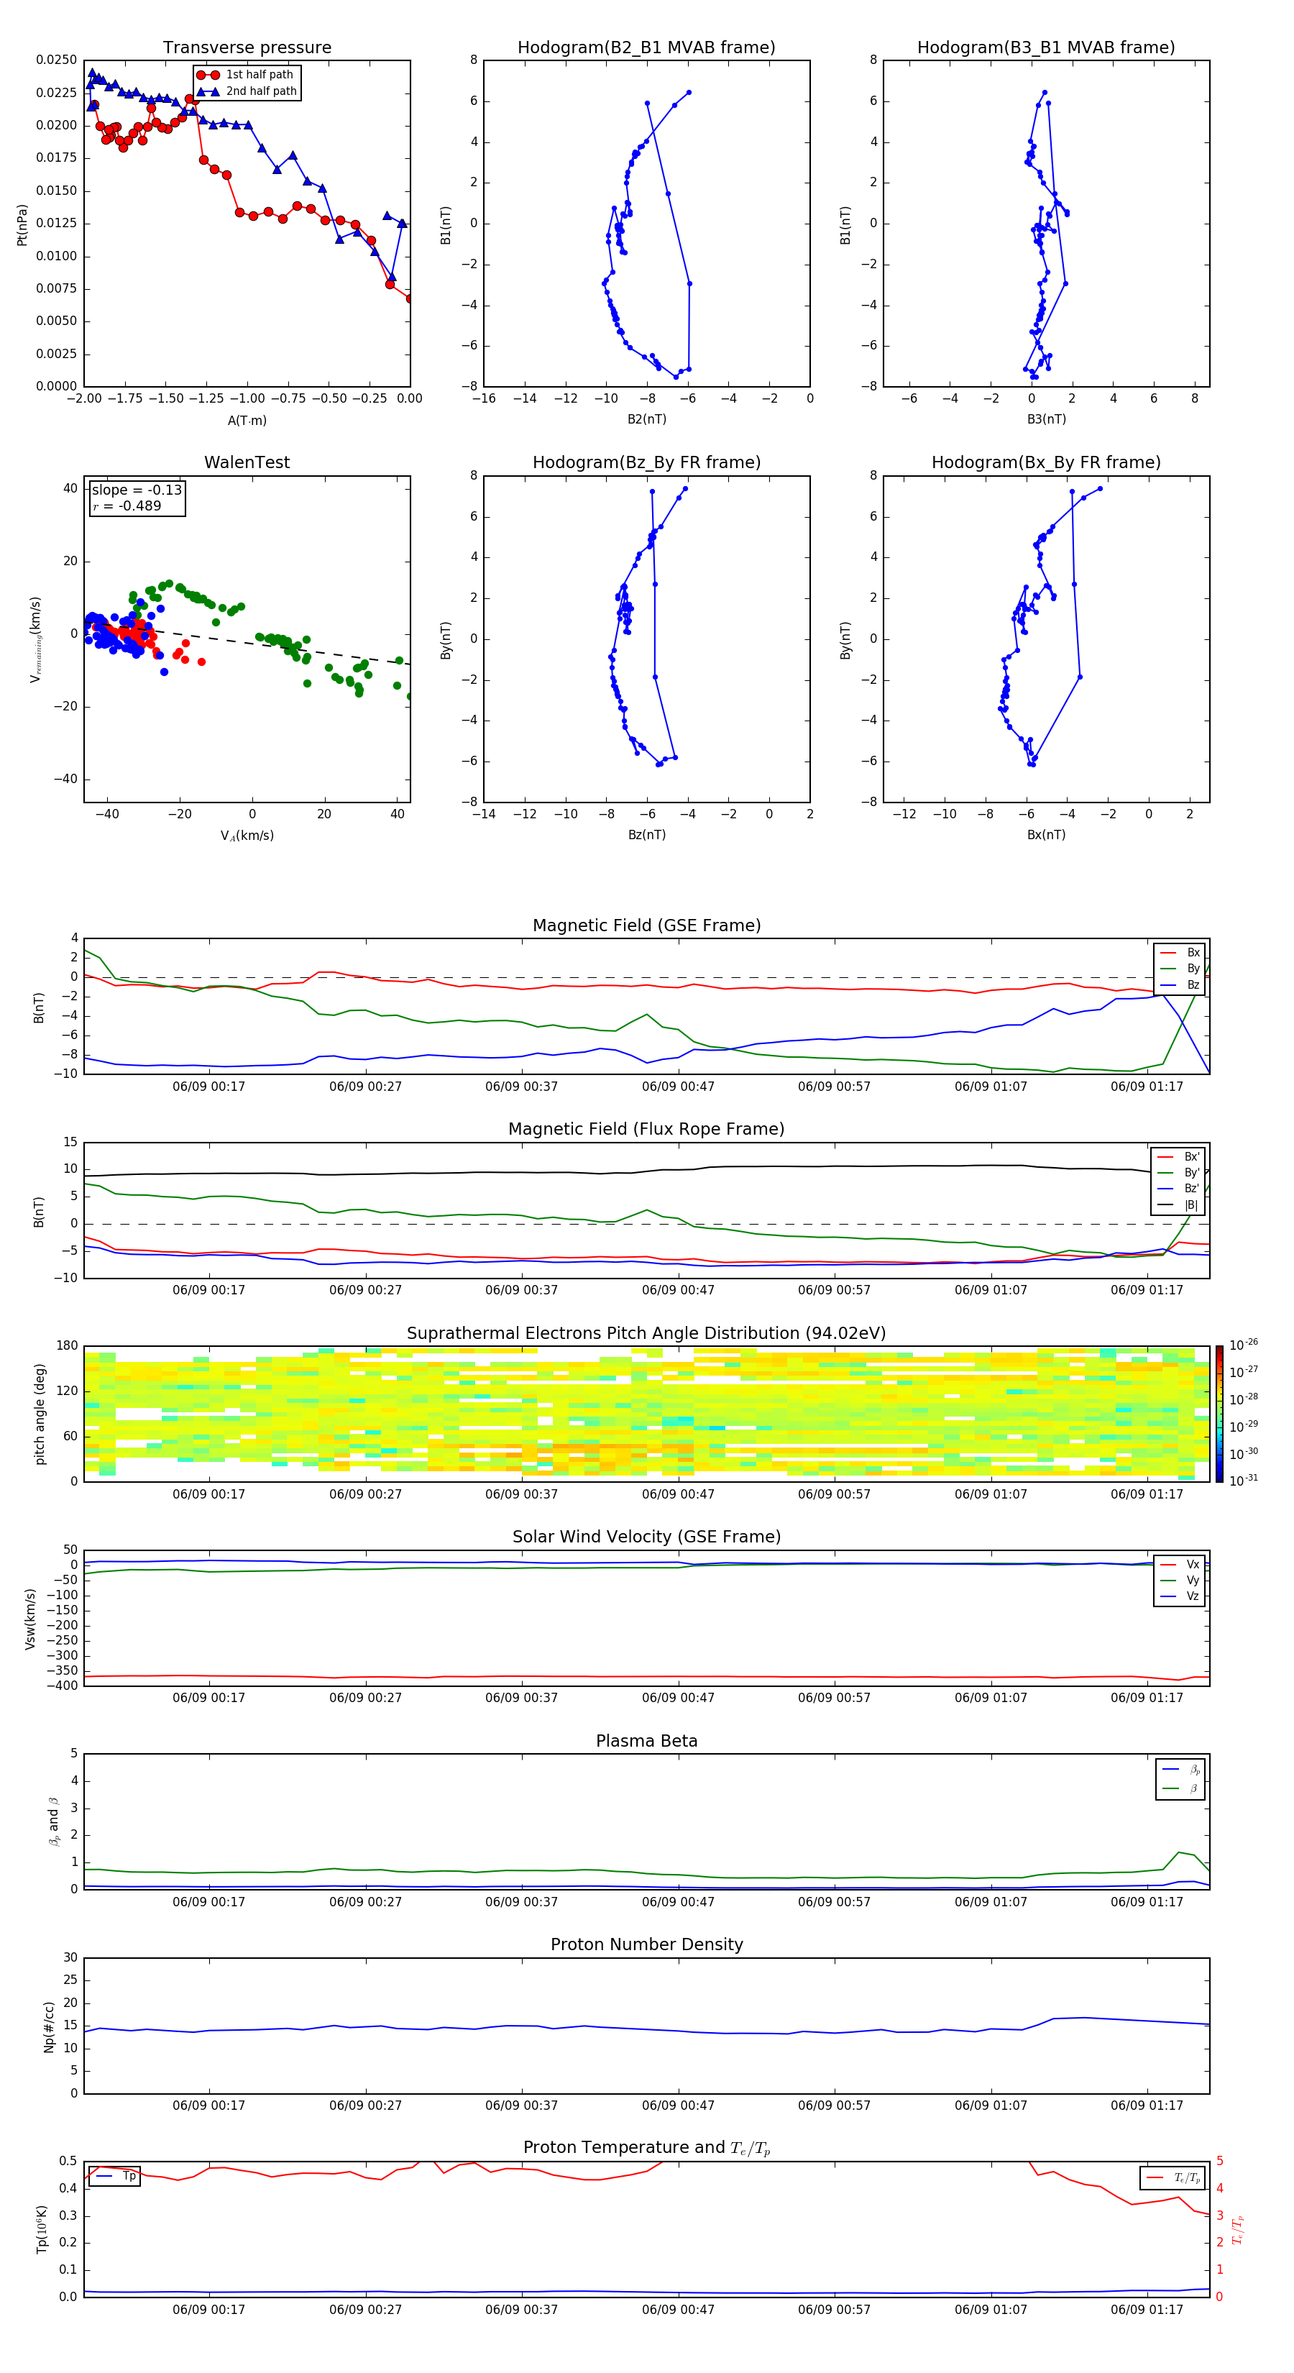Click the 'r = -0.489' annotation text
Viewport: 1294px width, 2373px height.
coord(127,506)
